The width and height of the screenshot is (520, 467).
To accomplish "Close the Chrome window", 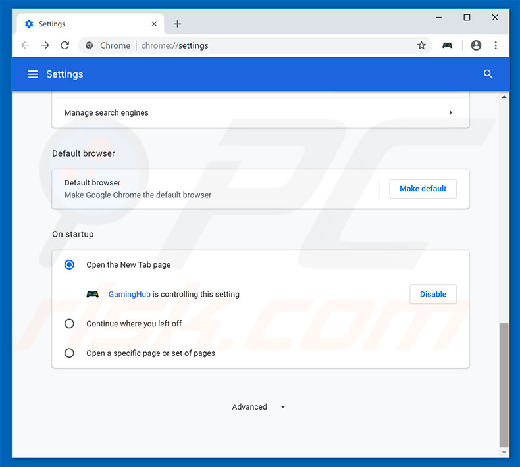I will pyautogui.click(x=495, y=18).
